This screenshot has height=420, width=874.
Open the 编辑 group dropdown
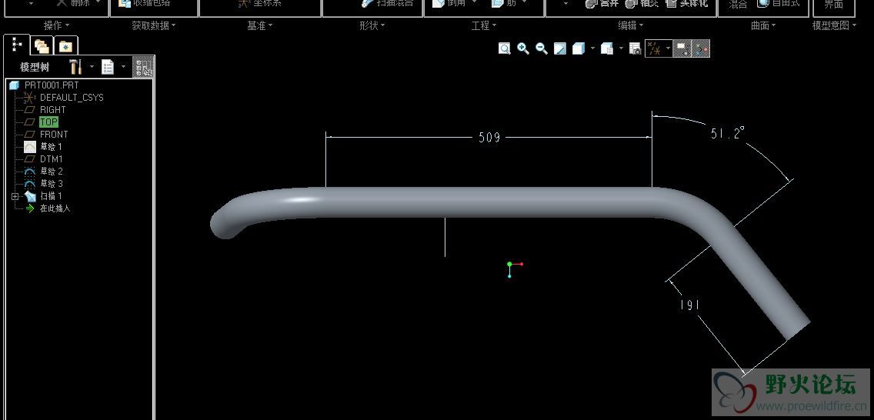click(x=631, y=25)
